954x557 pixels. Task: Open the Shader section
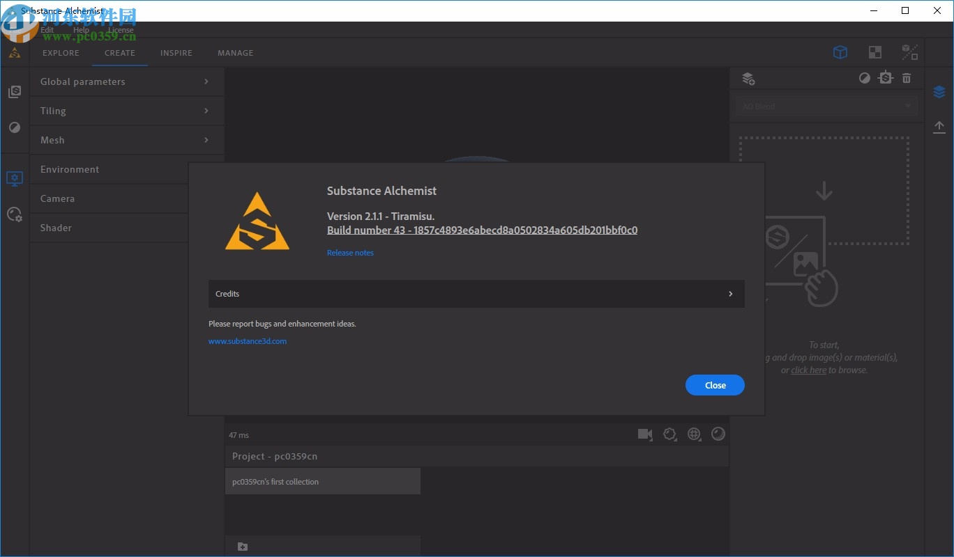(109, 228)
